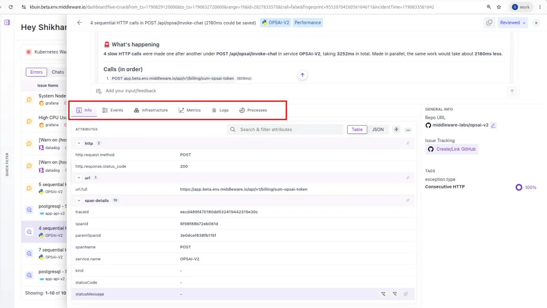Open the Logs tab

(221, 110)
